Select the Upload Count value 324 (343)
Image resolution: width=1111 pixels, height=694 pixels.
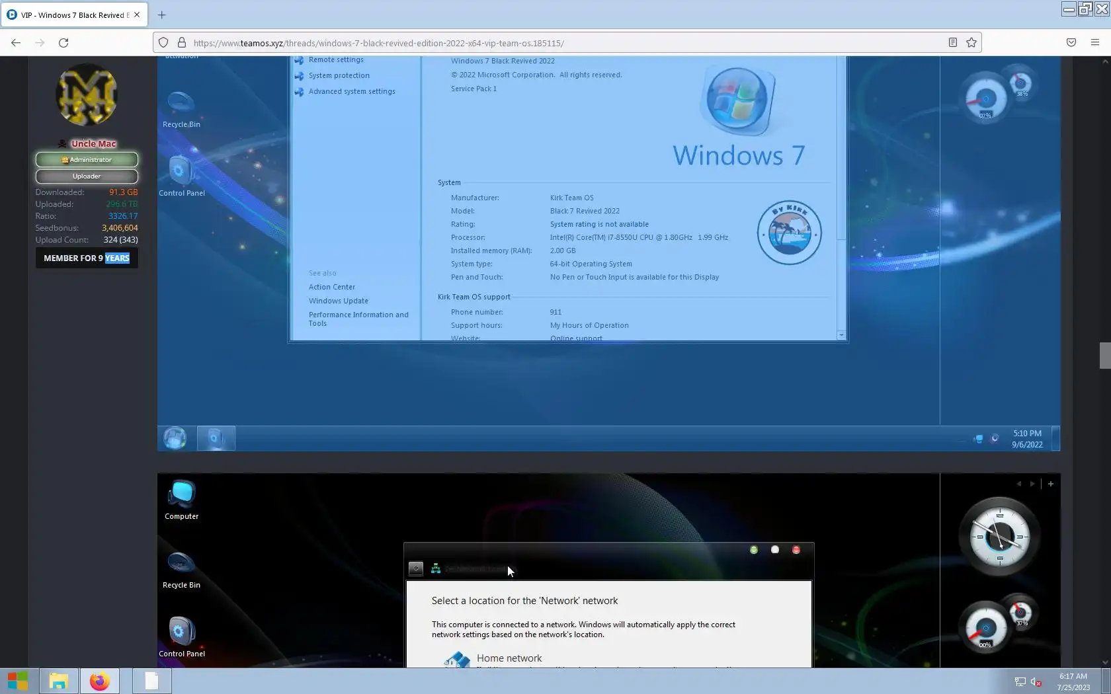[120, 240]
